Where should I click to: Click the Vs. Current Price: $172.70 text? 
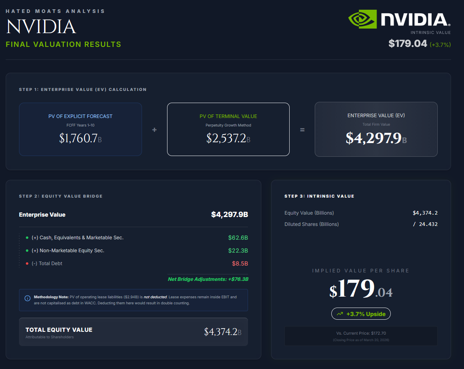[x=361, y=333]
